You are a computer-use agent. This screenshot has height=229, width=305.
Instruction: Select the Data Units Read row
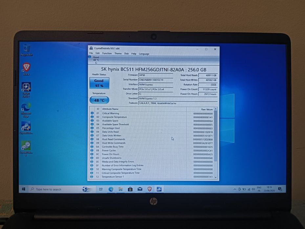coord(152,132)
